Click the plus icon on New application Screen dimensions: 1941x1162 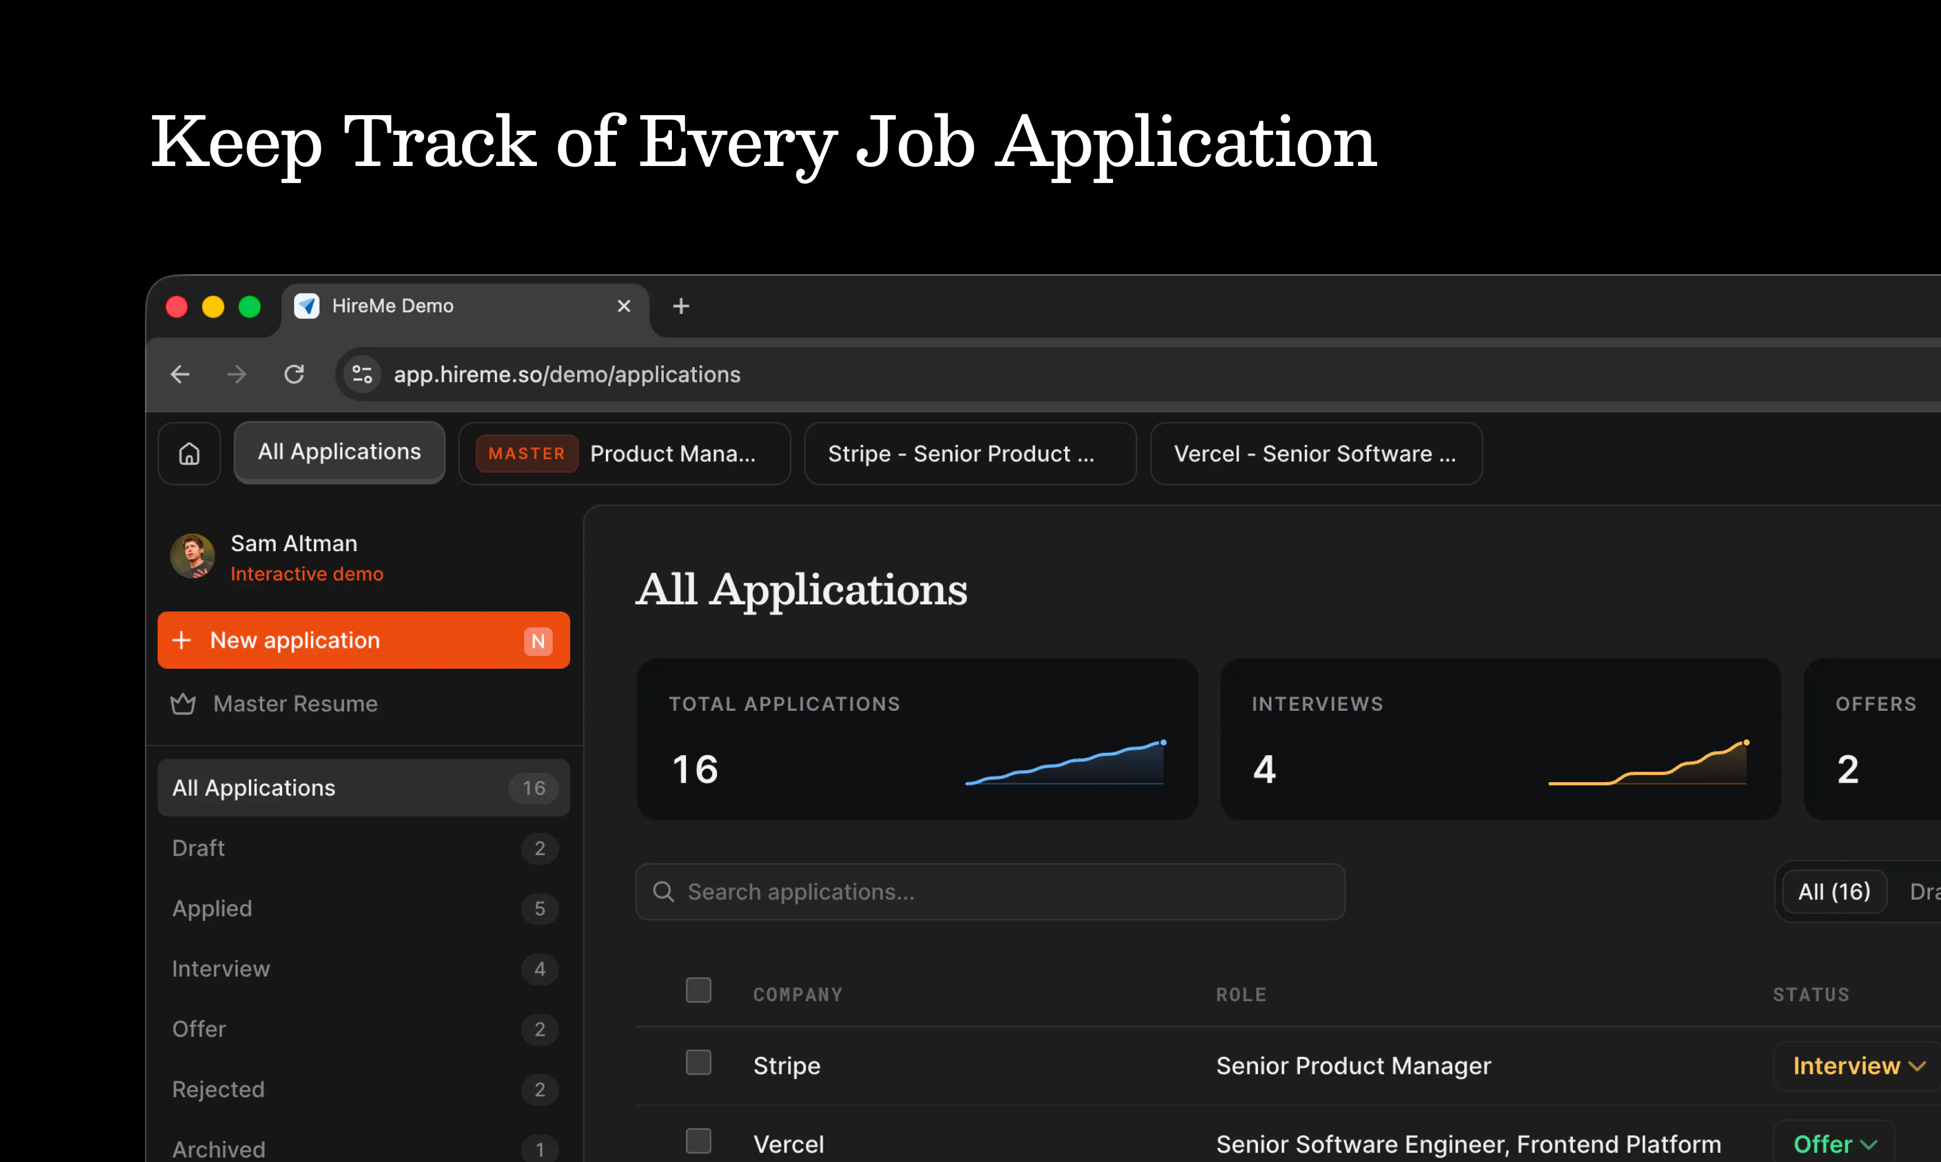coord(182,641)
